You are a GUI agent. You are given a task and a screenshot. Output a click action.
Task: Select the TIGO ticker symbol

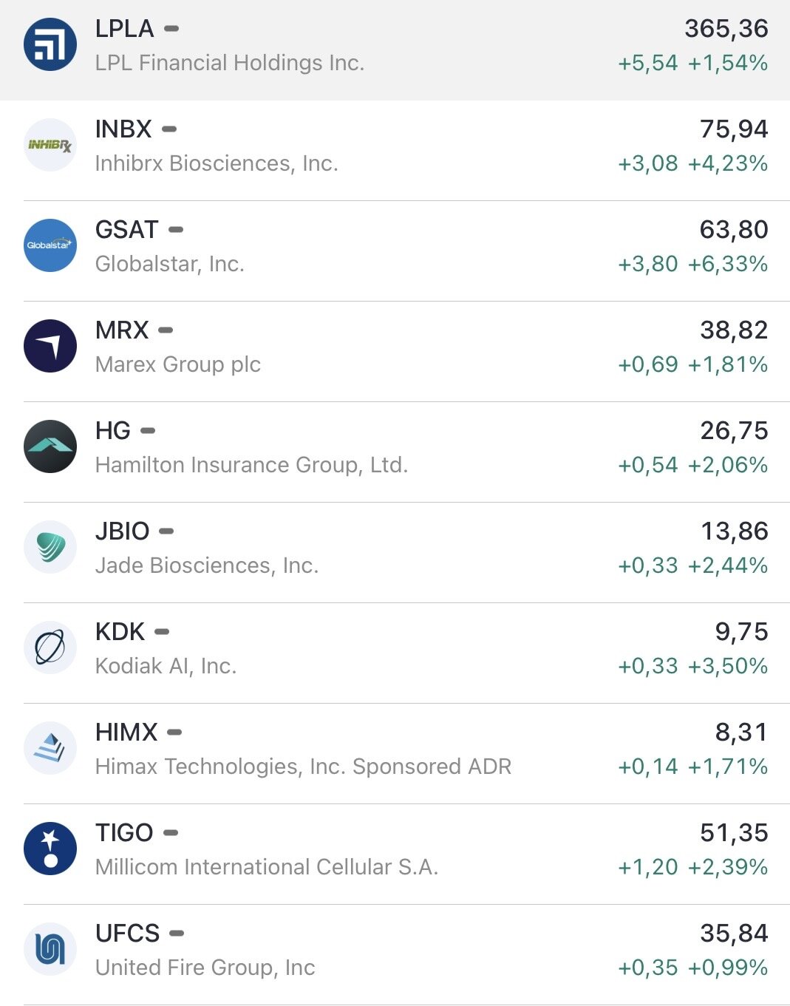(x=124, y=833)
